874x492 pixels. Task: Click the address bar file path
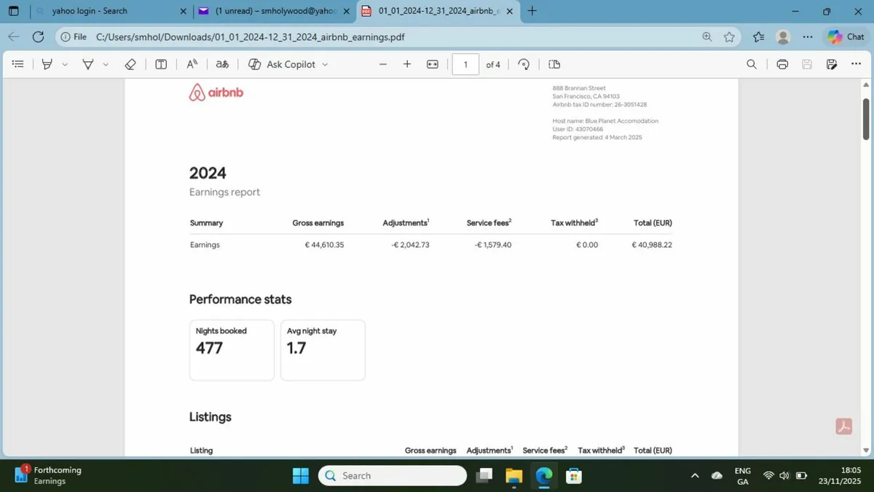click(x=250, y=36)
